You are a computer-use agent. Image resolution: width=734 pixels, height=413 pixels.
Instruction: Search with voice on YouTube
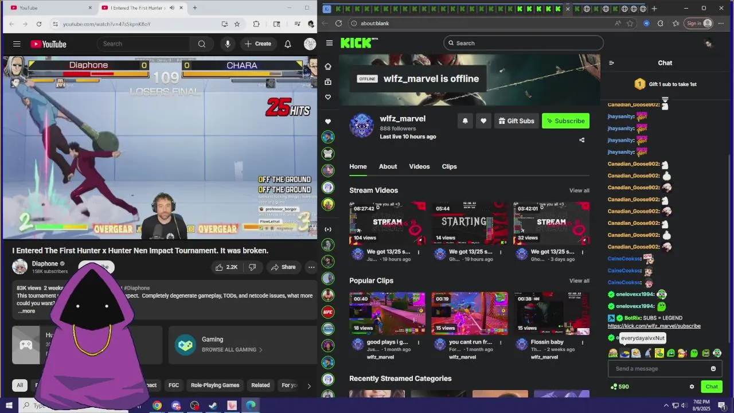point(228,44)
